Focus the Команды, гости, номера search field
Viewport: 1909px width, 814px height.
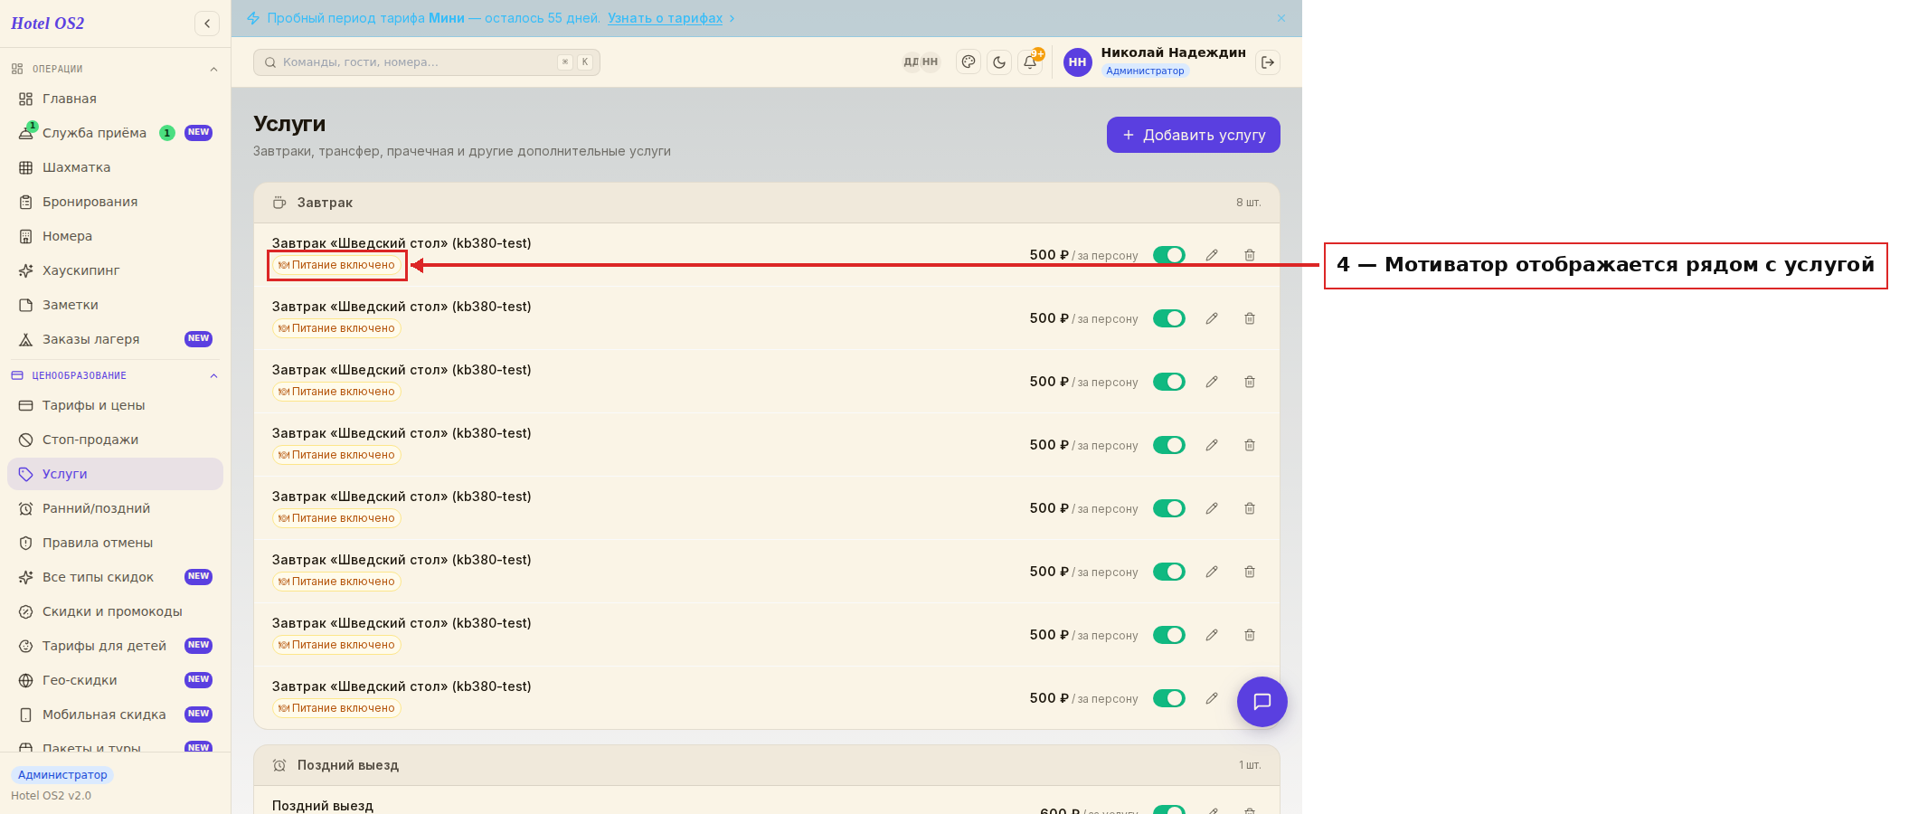427,62
